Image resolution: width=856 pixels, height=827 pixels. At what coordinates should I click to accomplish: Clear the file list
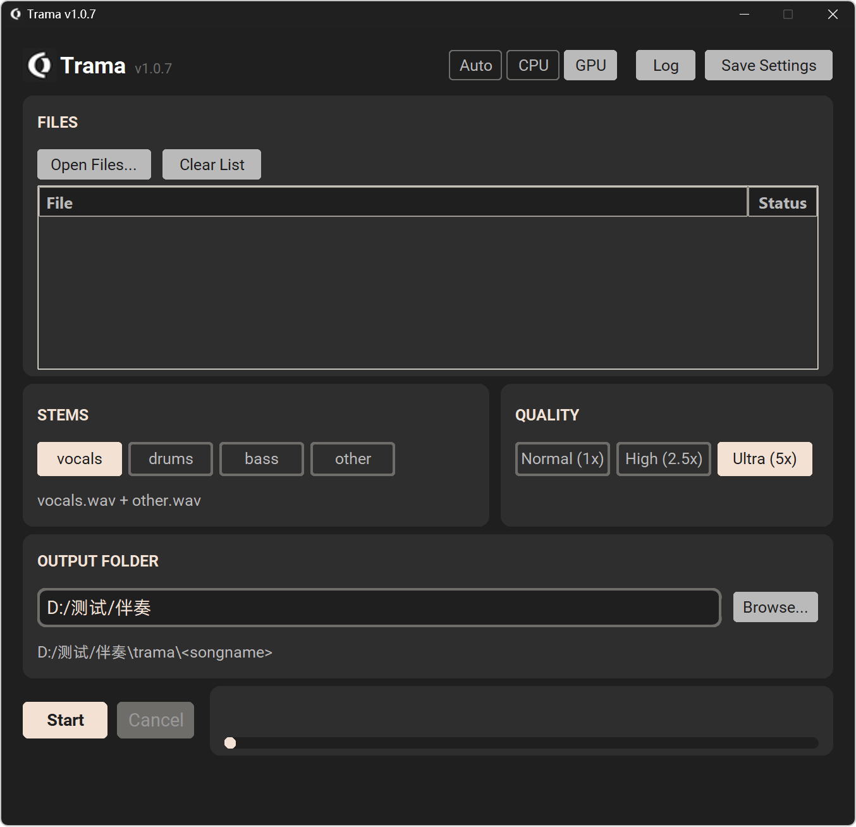[x=212, y=164]
